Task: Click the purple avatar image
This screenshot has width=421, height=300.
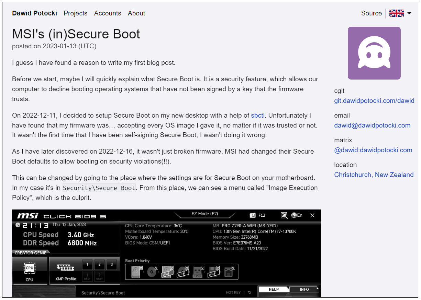Action: (x=374, y=53)
